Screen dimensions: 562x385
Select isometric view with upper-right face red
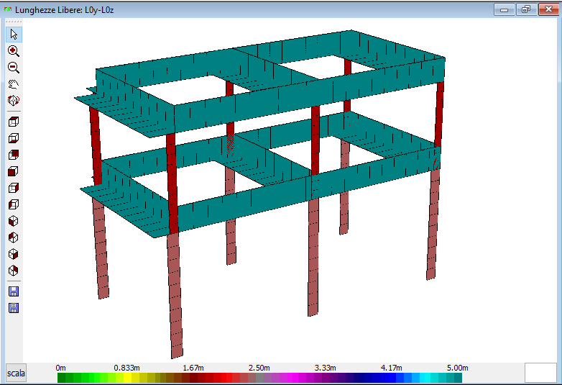point(14,271)
